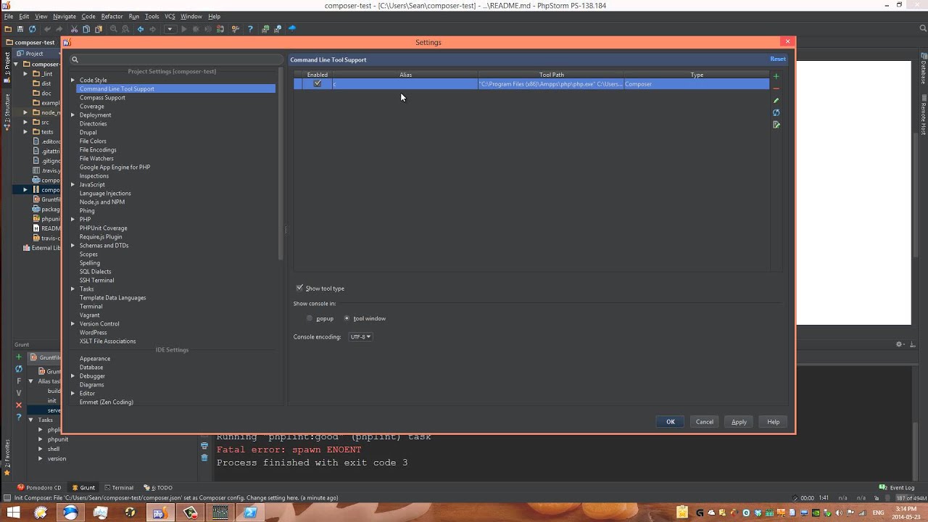Click the Help question mark toolbar icon
This screenshot has width=928, height=522.
click(250, 29)
